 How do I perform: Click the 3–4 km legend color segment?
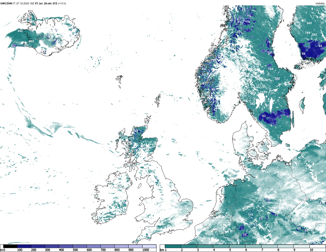[205, 246]
